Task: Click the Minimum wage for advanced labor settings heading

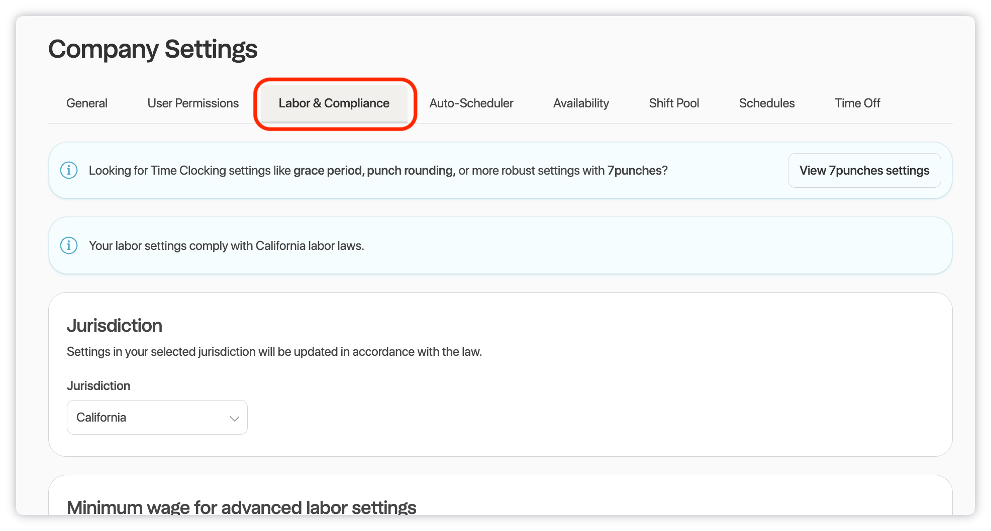Action: click(241, 507)
